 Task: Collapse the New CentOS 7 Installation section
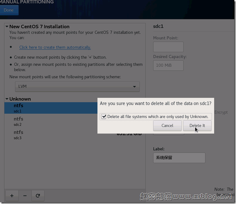point(7,27)
